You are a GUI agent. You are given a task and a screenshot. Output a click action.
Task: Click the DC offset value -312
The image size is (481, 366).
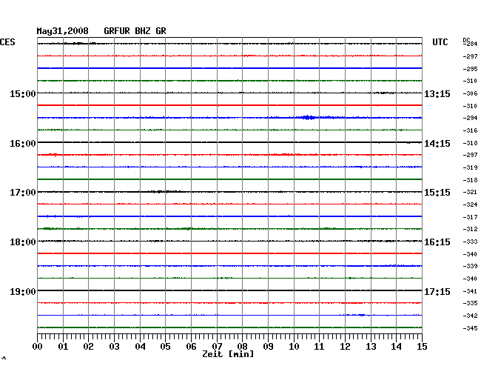[x=470, y=229]
